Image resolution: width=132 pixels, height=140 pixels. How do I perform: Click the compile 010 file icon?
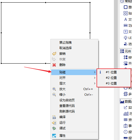[x=54, y=117]
